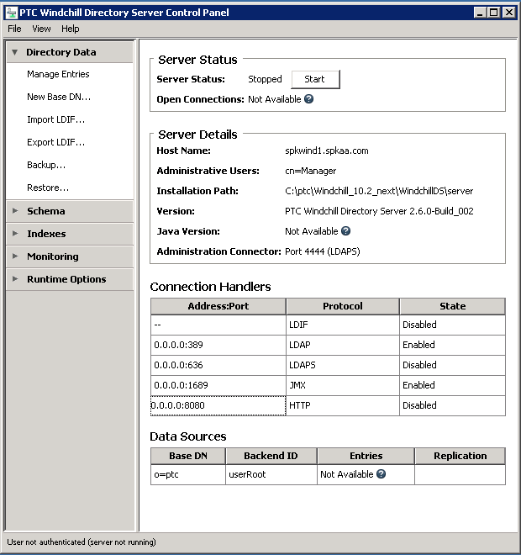Click the host name spkwind1.spkaa.com
Screen dimensions: 521x555
click(326, 151)
